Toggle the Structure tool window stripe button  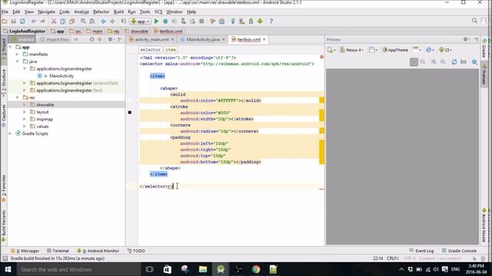pos(4,82)
